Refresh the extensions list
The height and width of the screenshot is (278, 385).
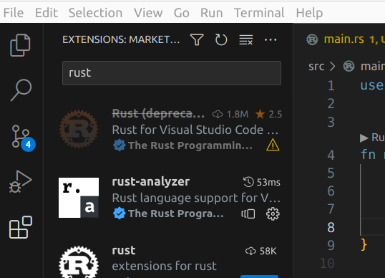(221, 39)
